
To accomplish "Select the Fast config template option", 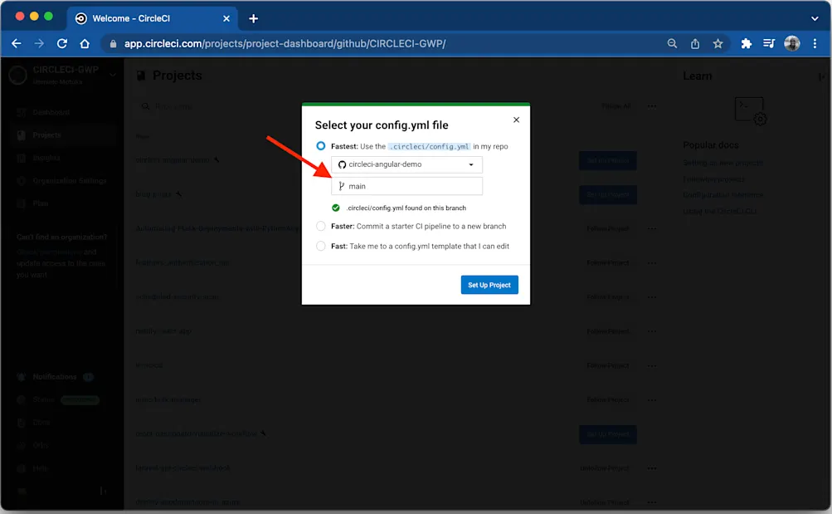I will tap(320, 247).
